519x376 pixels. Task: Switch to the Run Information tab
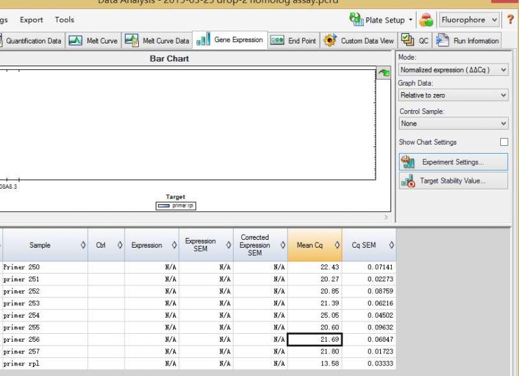click(x=467, y=41)
